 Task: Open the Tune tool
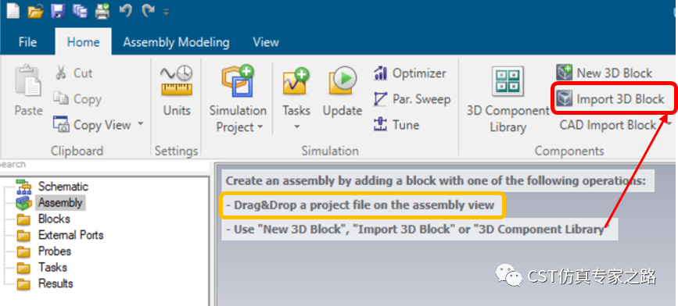click(x=396, y=125)
